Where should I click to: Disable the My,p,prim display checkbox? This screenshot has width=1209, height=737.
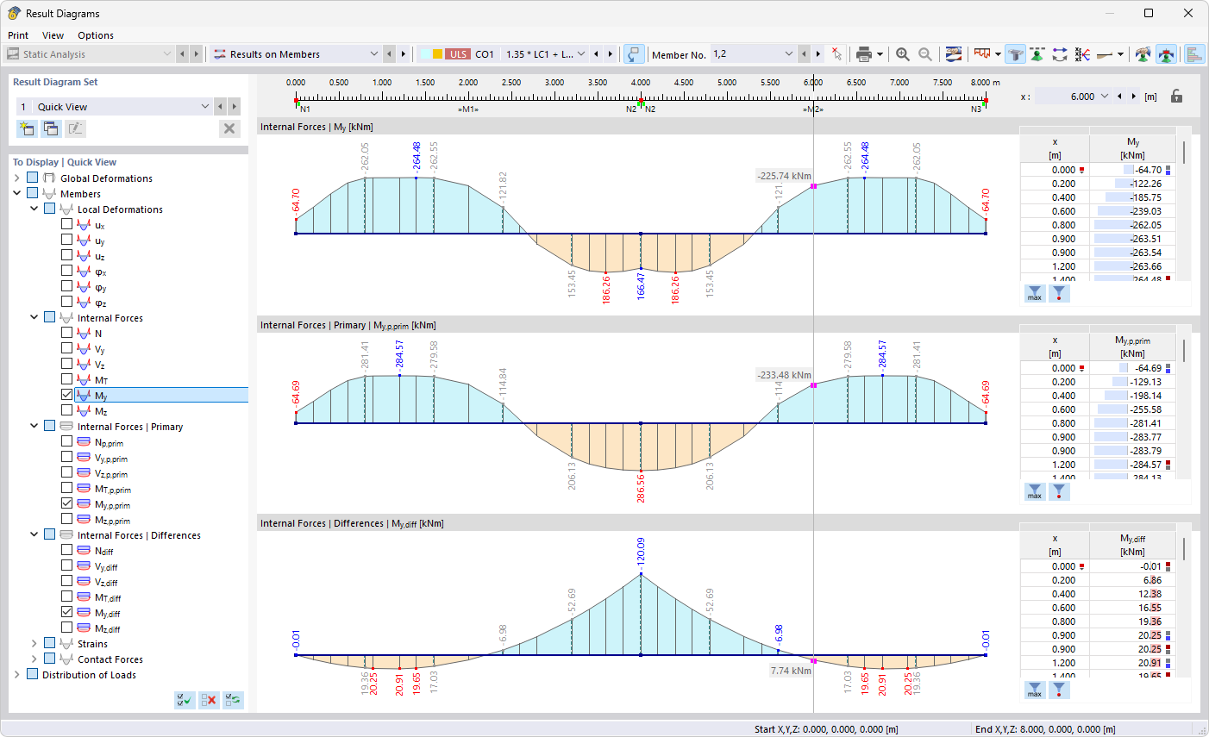point(66,504)
